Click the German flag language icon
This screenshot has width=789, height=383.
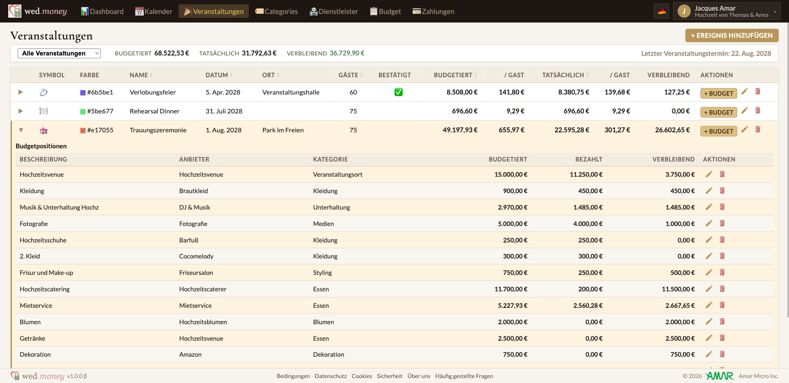point(662,12)
